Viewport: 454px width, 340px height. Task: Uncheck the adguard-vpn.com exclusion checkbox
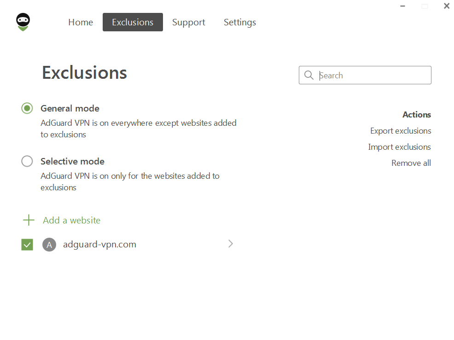pos(27,245)
